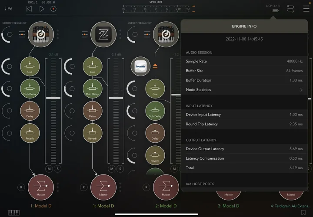
Task: Select the tempo 96 display
Action: point(8,8)
